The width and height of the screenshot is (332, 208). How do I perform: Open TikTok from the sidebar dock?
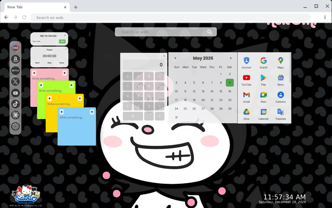(x=16, y=104)
